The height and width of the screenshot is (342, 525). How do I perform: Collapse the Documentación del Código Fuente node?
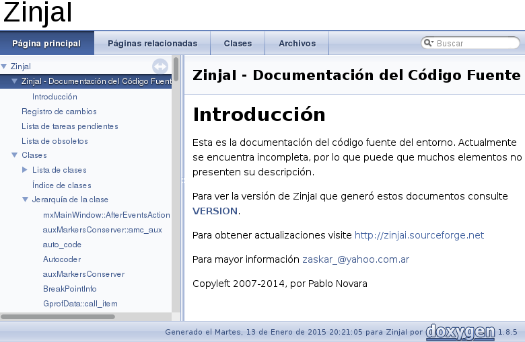(14, 81)
